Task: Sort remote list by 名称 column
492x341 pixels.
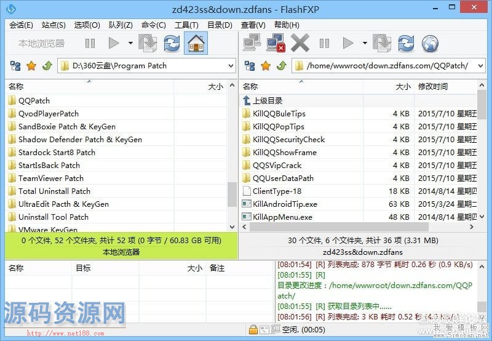Action: point(301,86)
